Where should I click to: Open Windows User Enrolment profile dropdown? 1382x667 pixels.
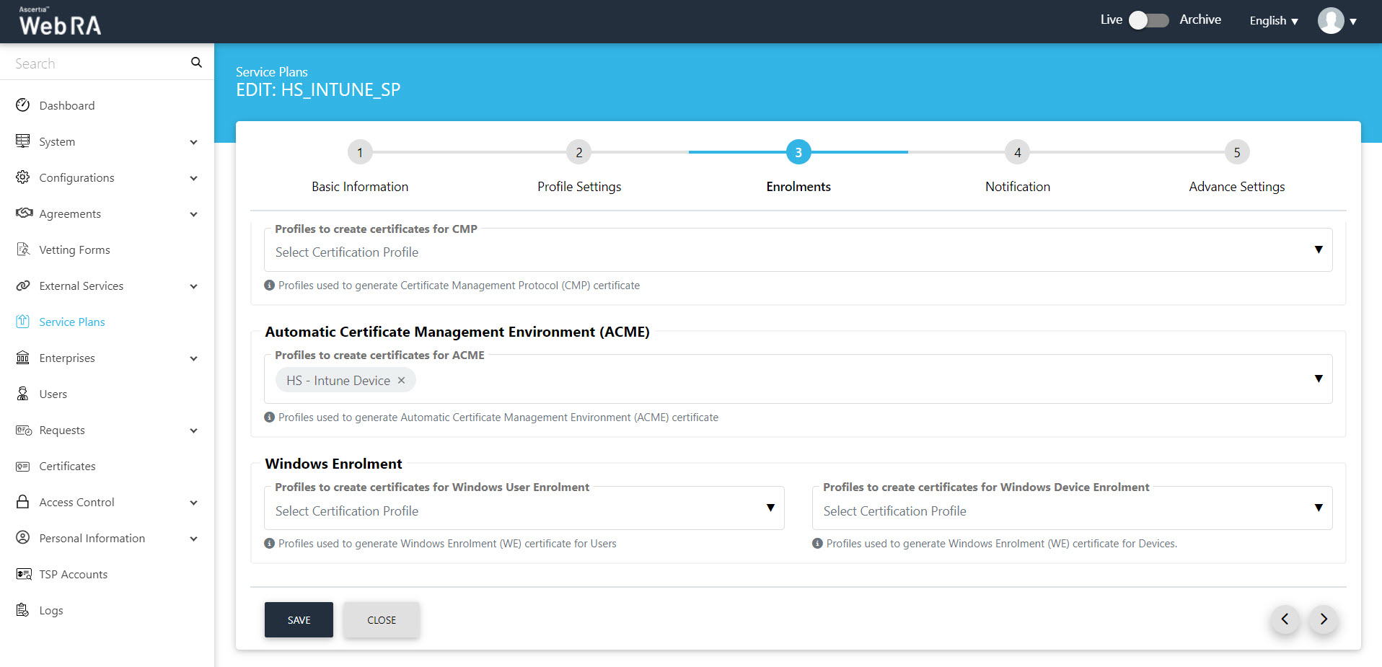click(x=770, y=508)
